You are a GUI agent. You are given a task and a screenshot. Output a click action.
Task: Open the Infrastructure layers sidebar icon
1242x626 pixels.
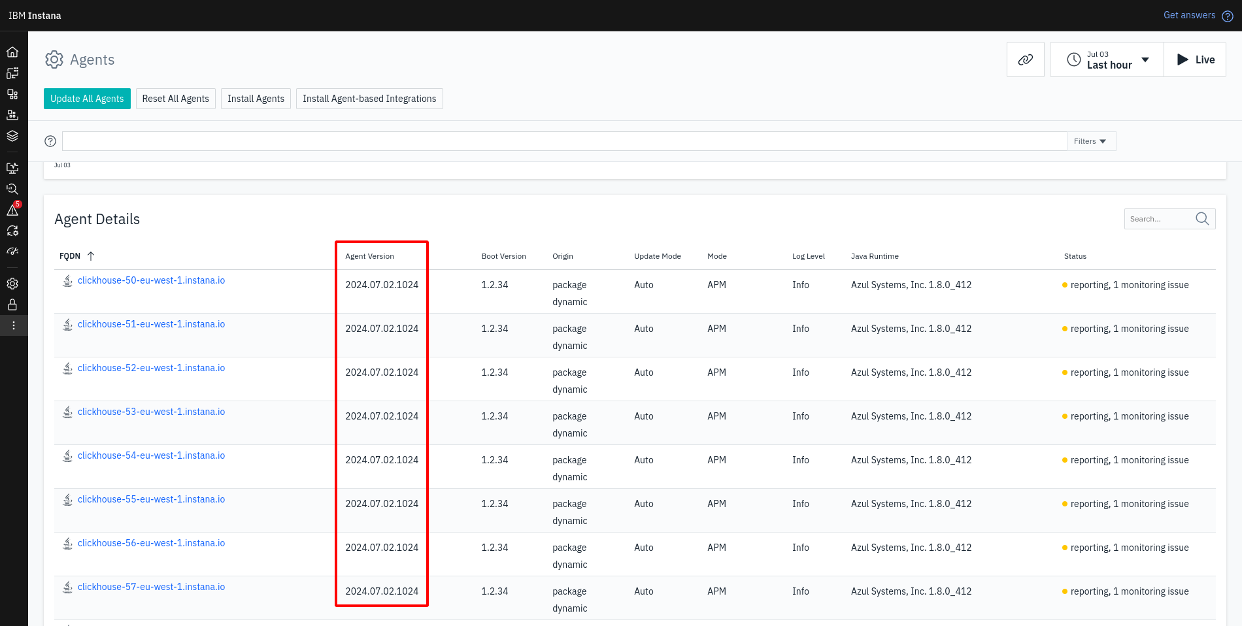point(12,136)
